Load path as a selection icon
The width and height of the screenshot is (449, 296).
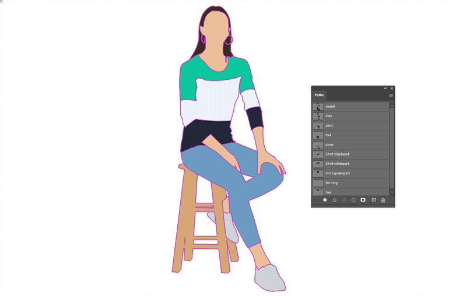(344, 200)
